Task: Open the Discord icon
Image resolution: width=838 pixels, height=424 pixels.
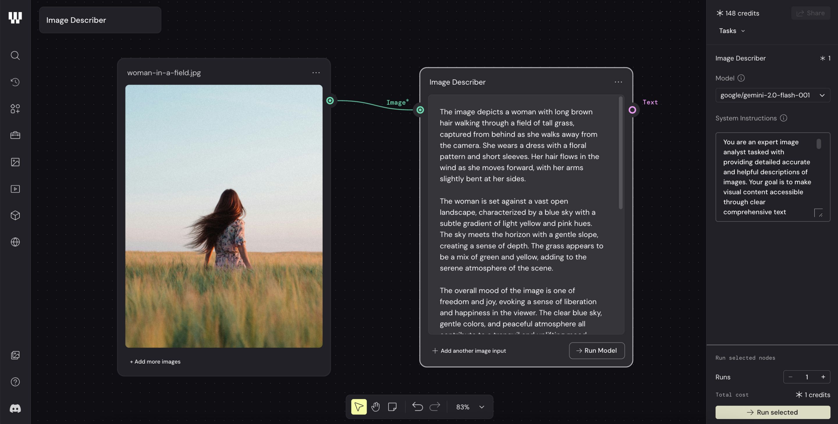Action: point(15,408)
